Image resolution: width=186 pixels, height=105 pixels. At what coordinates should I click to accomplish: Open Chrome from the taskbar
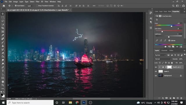tap(77, 103)
